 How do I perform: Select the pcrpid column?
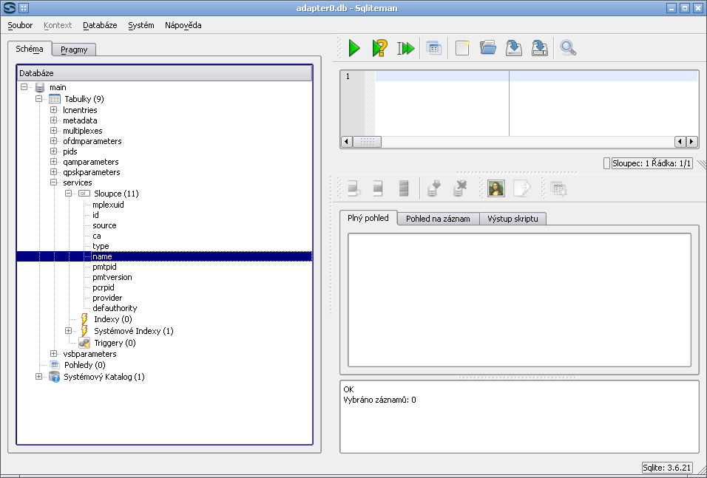[x=104, y=287]
